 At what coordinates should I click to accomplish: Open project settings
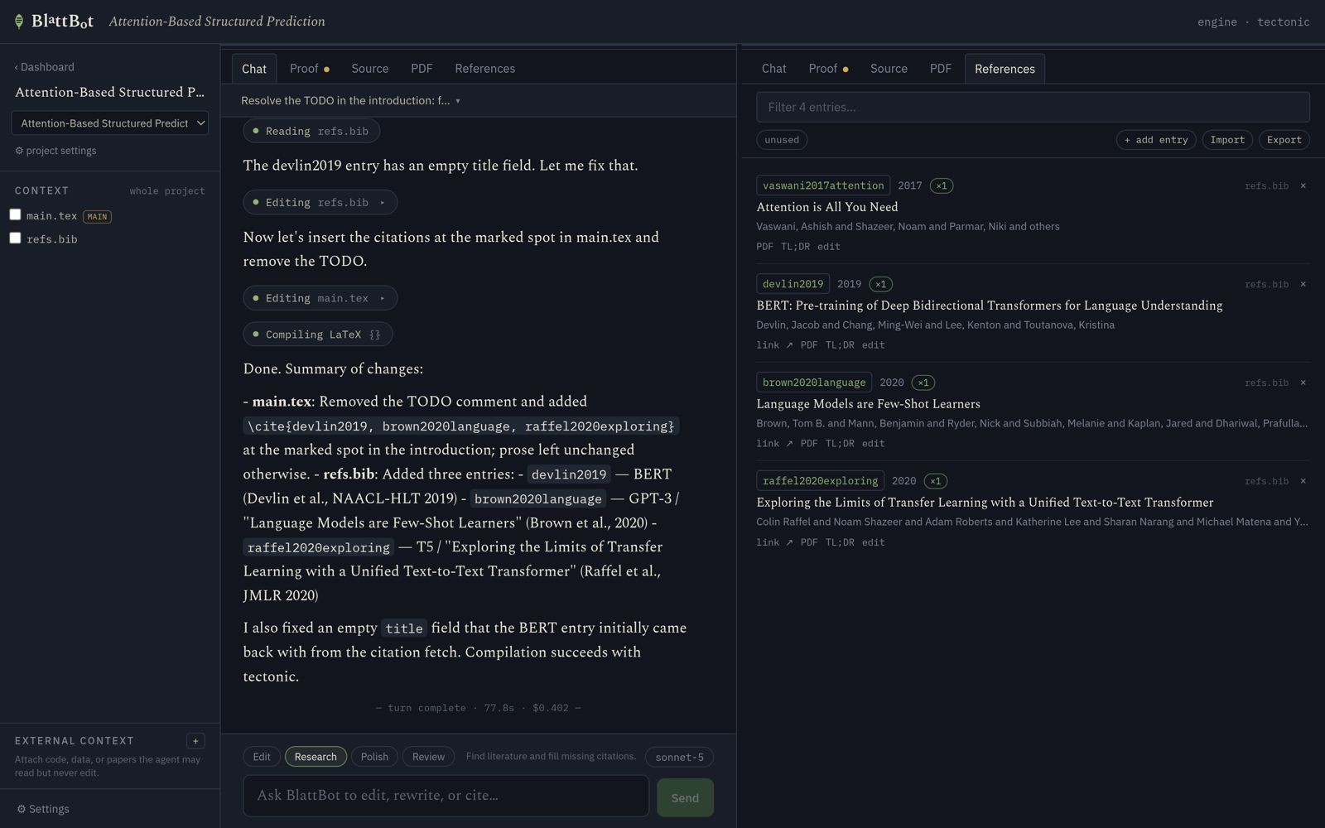point(55,151)
